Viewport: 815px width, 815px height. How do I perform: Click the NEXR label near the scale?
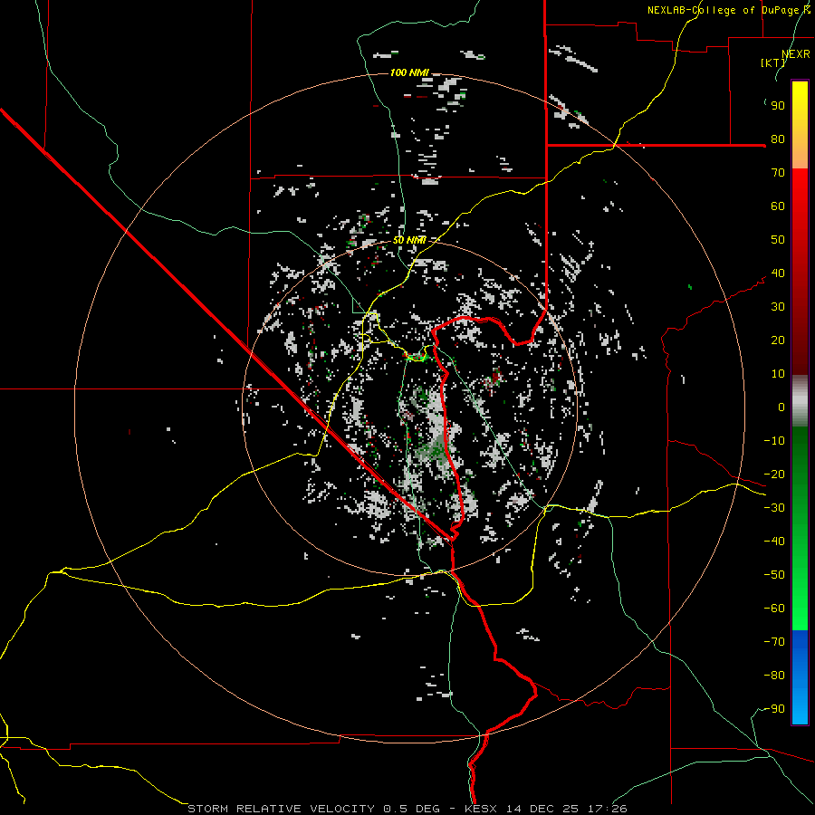pos(795,54)
